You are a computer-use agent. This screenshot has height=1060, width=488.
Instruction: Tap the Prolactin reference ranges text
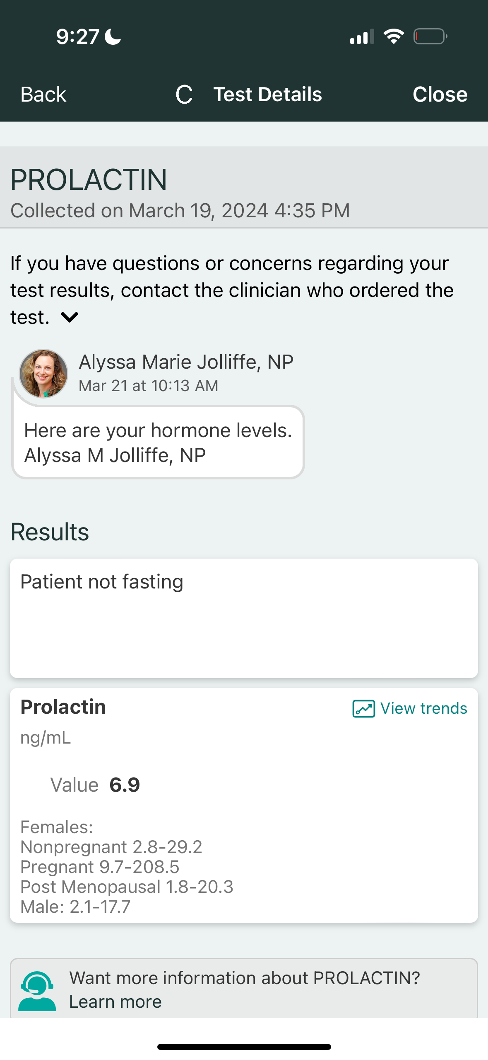pos(127,867)
